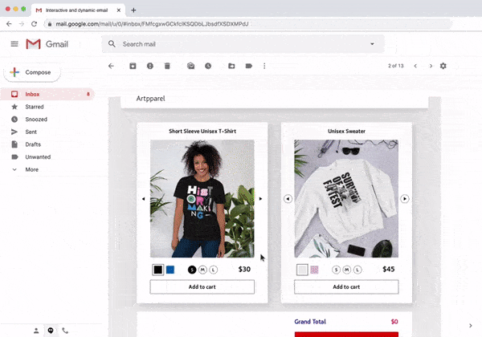
Task: Show previous Sweater image
Action: click(288, 199)
